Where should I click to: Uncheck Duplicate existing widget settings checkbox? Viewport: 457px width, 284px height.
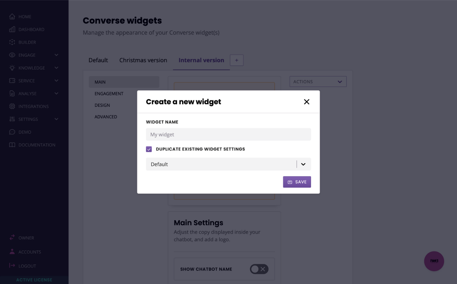(149, 149)
